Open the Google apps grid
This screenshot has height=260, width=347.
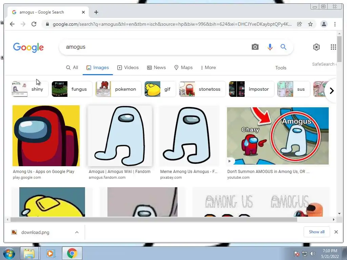coord(333,47)
